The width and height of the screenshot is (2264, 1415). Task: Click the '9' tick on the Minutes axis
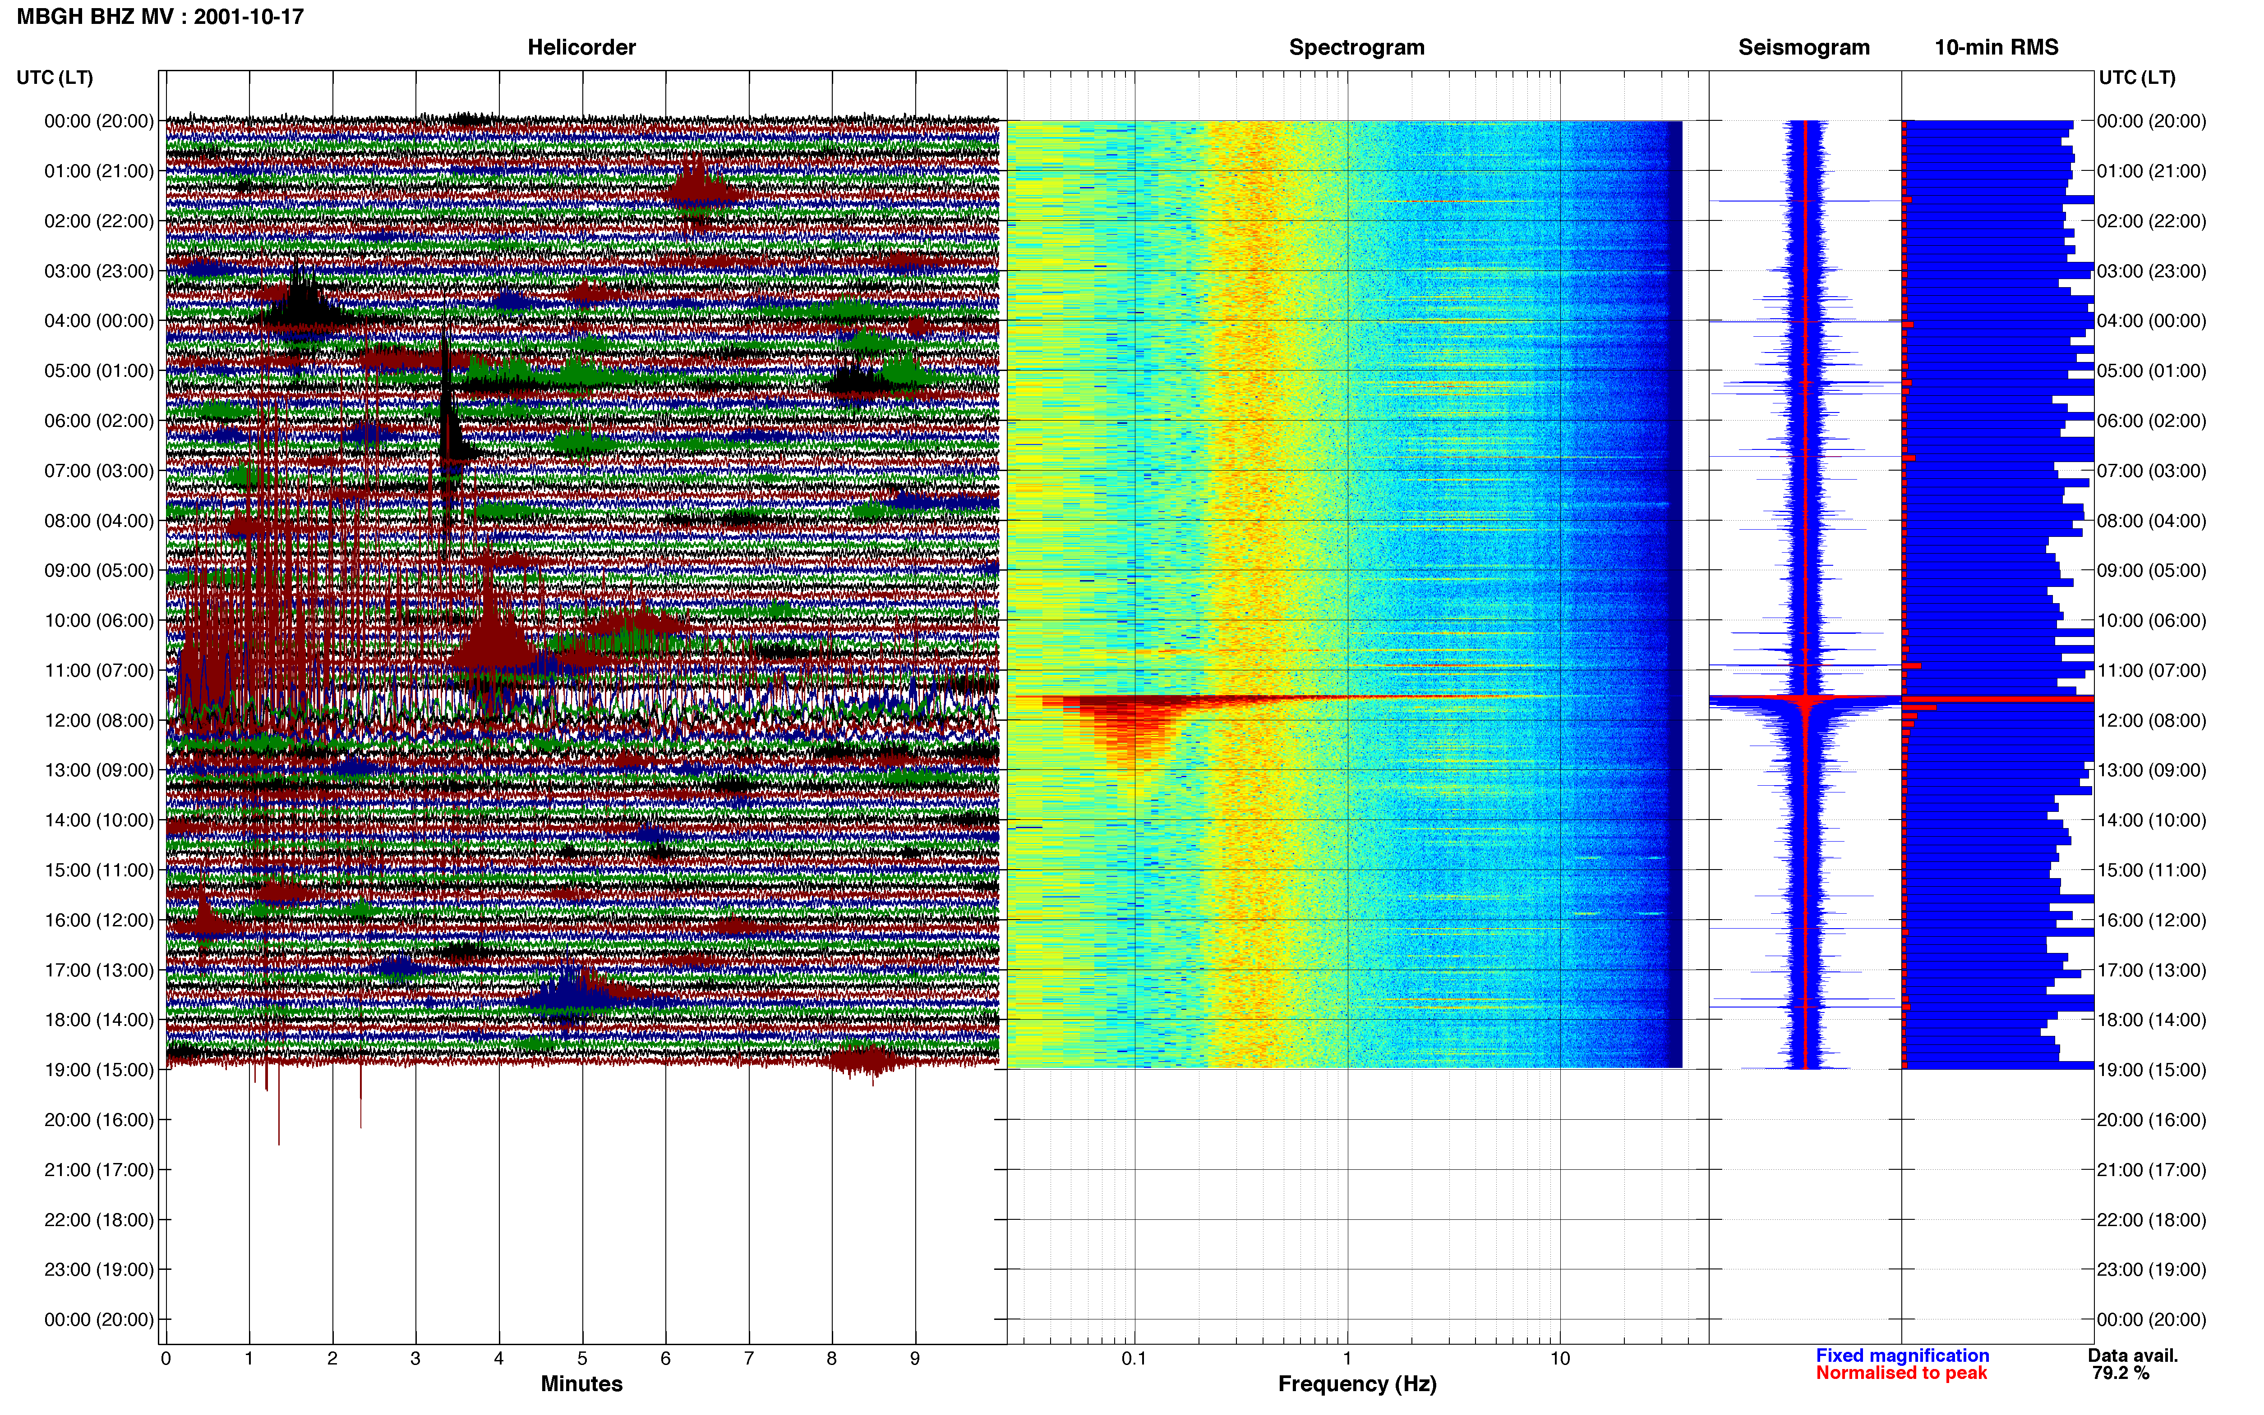tap(916, 1358)
